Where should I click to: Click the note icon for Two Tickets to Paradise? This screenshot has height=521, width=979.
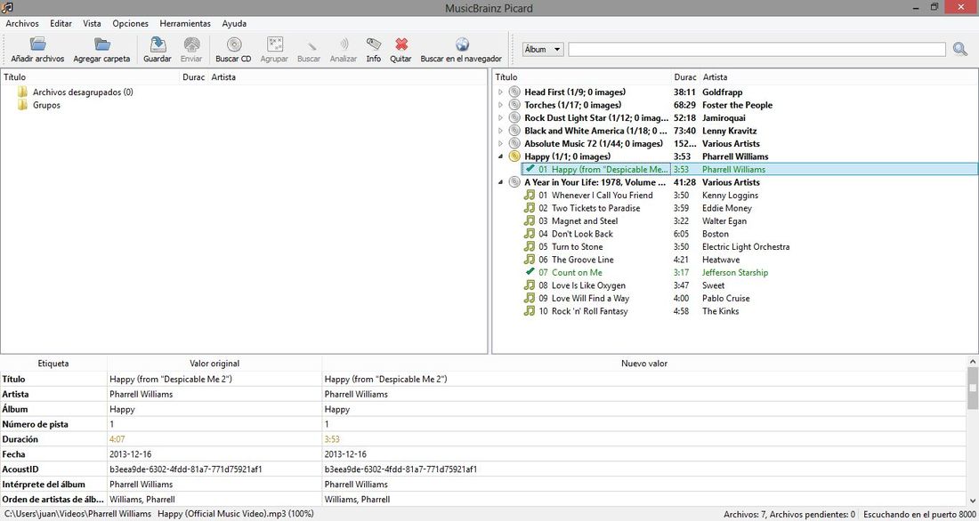pyautogui.click(x=530, y=208)
